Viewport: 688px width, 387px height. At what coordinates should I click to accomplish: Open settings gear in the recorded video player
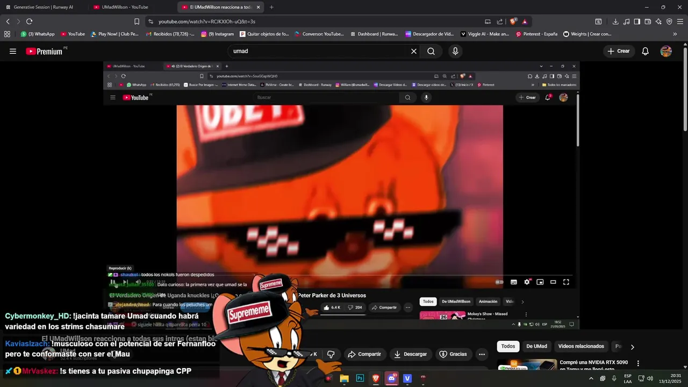[527, 282]
